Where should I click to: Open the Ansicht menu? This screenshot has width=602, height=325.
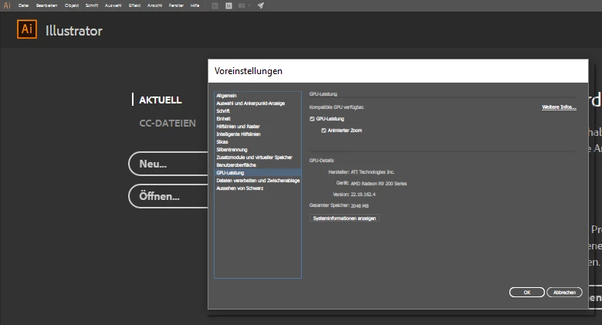[x=154, y=5]
